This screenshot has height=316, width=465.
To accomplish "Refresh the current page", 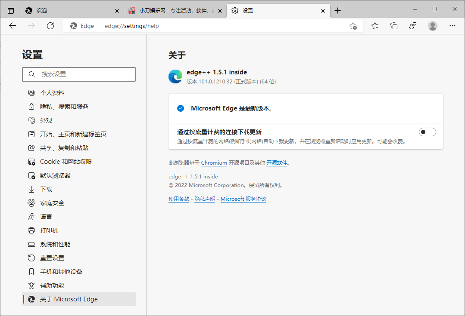I will (50, 25).
